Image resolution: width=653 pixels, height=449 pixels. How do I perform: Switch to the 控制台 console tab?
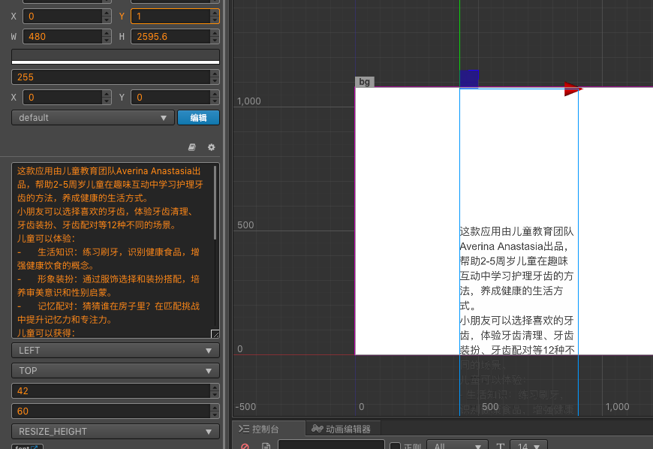pyautogui.click(x=259, y=429)
